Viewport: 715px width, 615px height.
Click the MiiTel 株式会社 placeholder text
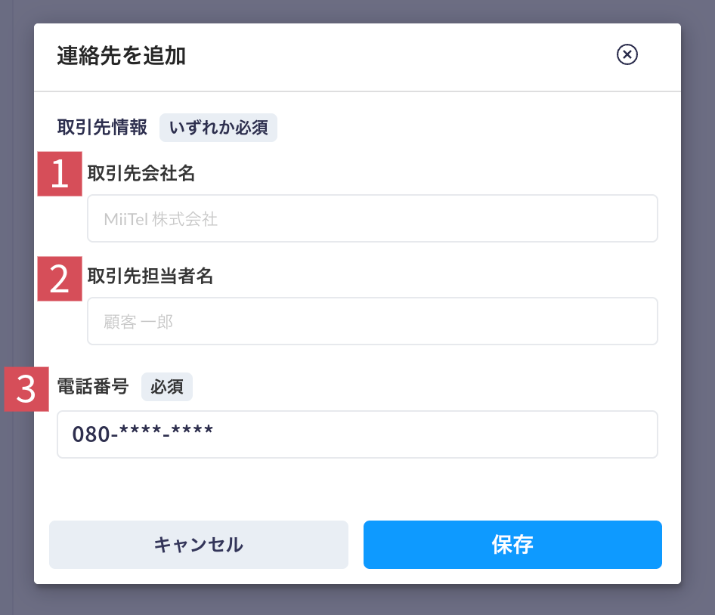pyautogui.click(x=160, y=219)
